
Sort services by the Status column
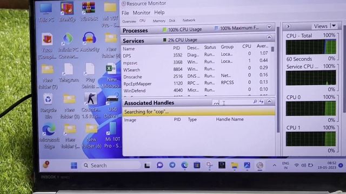(210, 47)
